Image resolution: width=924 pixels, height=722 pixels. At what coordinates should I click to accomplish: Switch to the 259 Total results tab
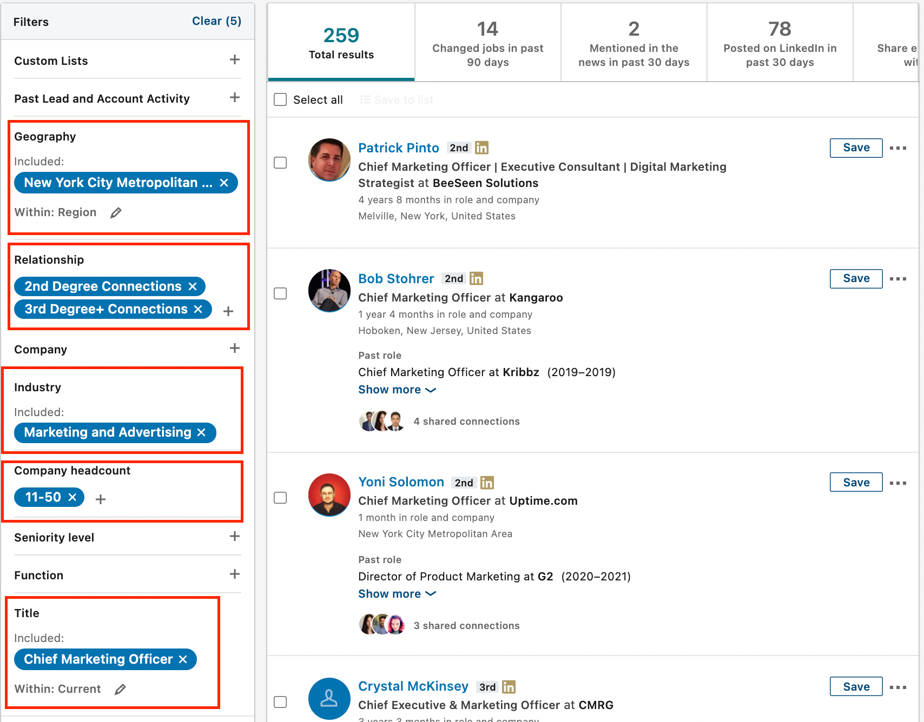(341, 43)
